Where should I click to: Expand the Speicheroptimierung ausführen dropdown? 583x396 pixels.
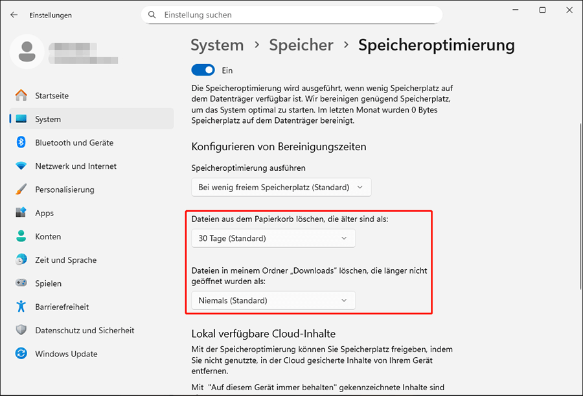281,188
